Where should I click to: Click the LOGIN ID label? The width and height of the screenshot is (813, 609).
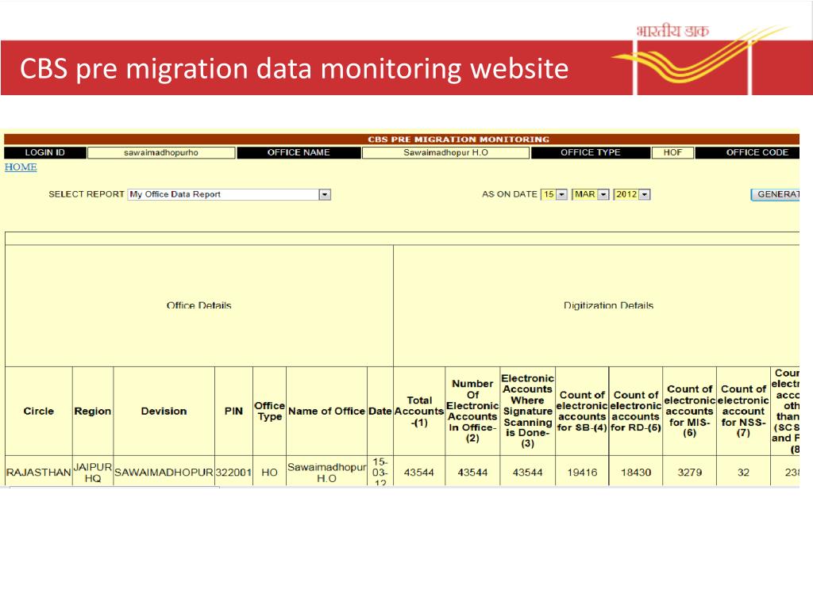[44, 153]
